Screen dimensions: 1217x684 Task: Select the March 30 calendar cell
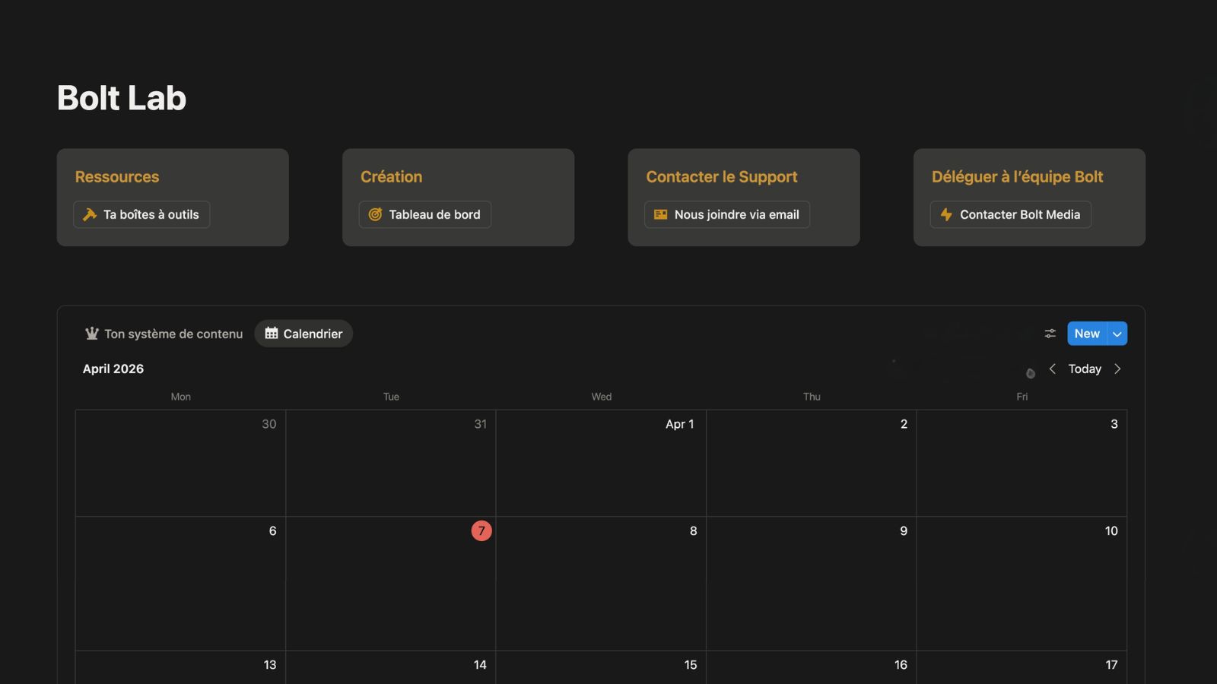point(180,464)
